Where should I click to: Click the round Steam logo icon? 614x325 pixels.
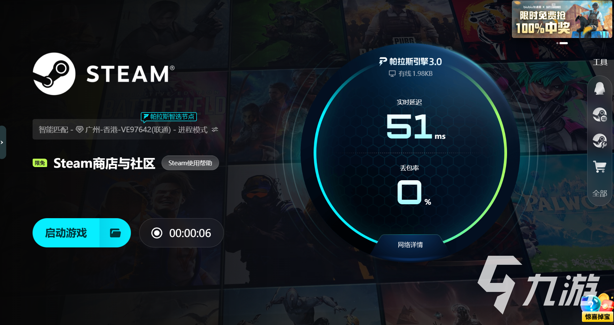point(54,74)
